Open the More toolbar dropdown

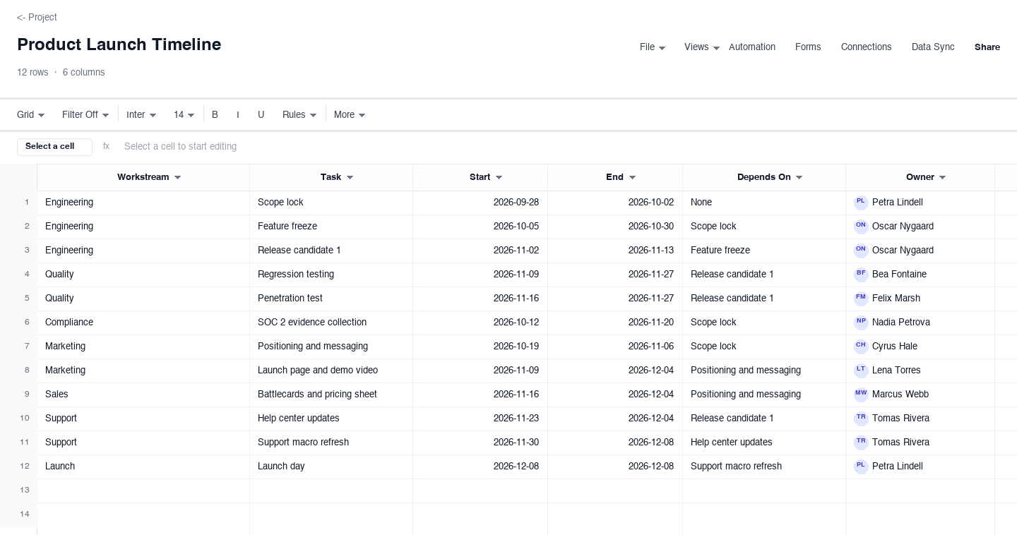point(350,114)
